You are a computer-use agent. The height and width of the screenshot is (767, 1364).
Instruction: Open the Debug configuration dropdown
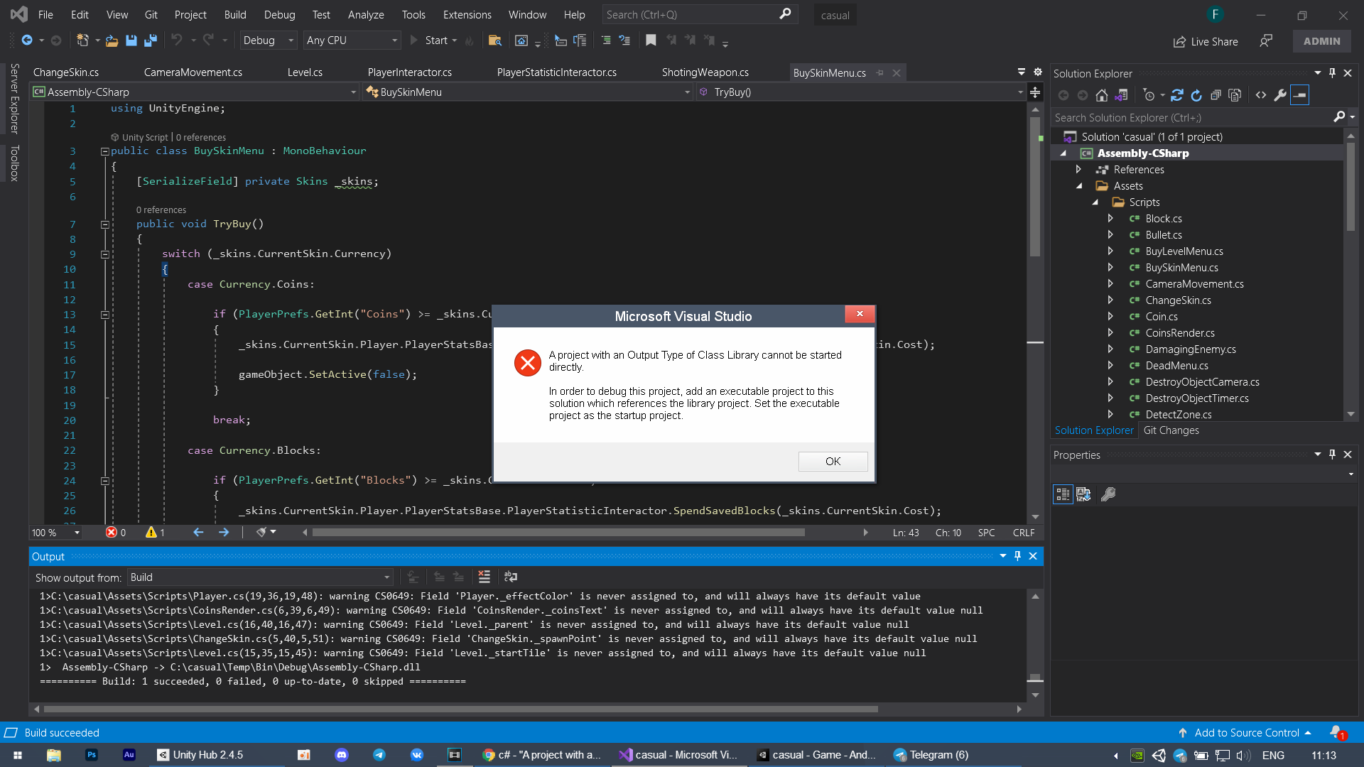(268, 40)
